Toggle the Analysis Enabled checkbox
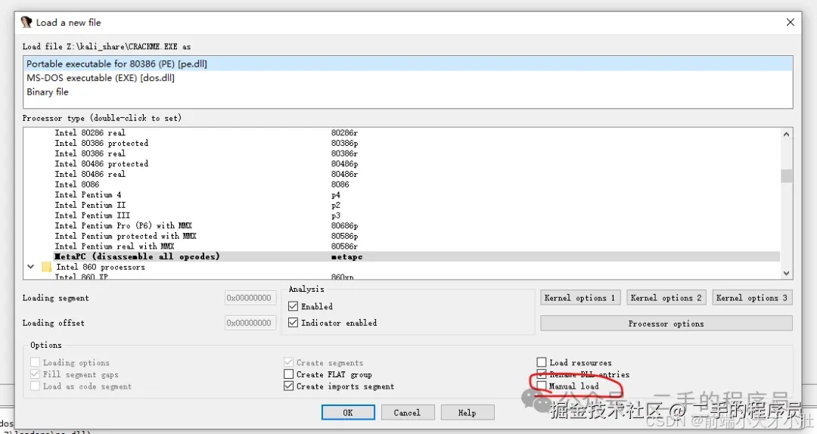Viewport: 817px width, 434px height. point(293,306)
